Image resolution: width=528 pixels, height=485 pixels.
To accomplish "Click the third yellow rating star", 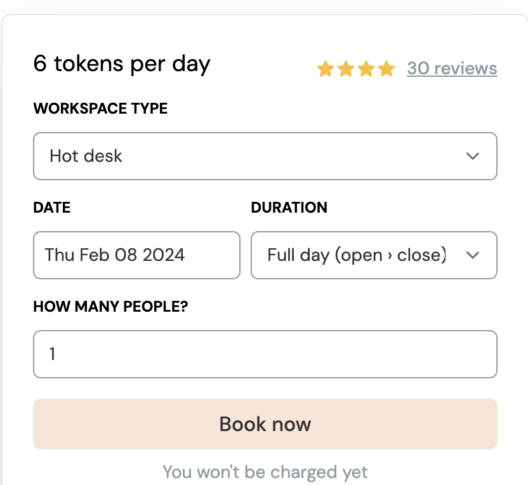I will 366,69.
